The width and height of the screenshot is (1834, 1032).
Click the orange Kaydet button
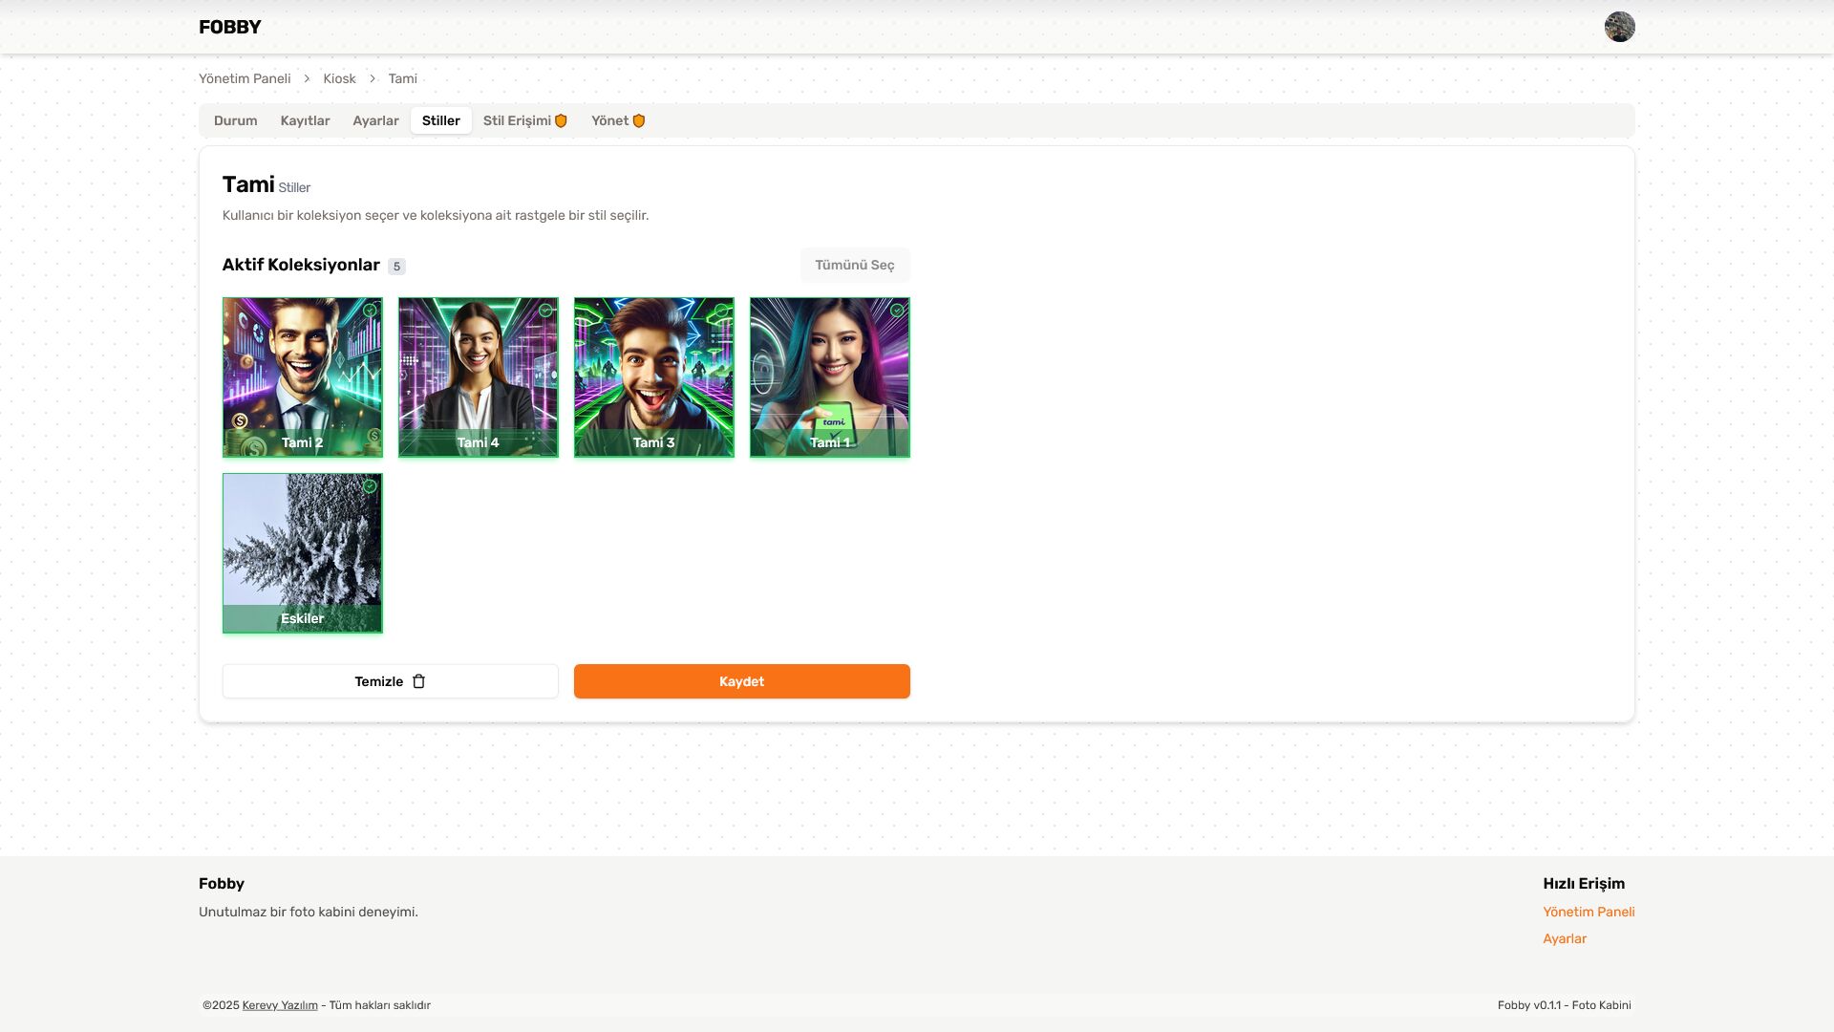[741, 681]
